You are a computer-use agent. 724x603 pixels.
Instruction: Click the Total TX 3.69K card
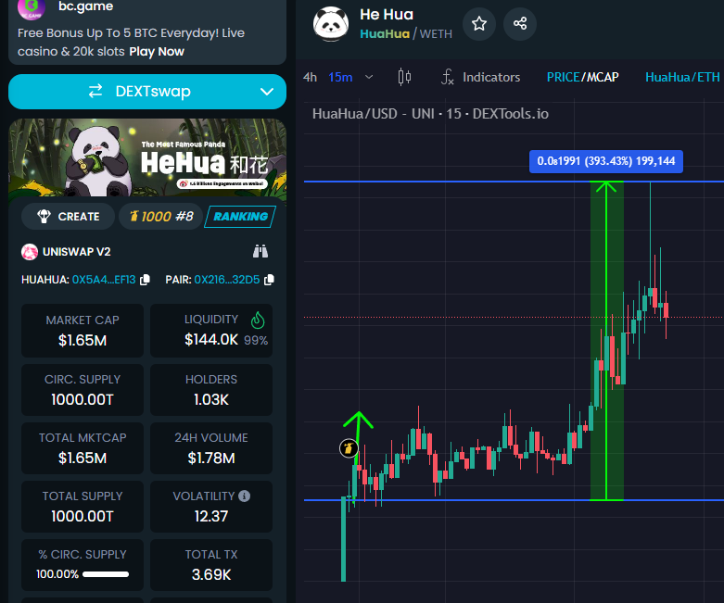coord(211,565)
